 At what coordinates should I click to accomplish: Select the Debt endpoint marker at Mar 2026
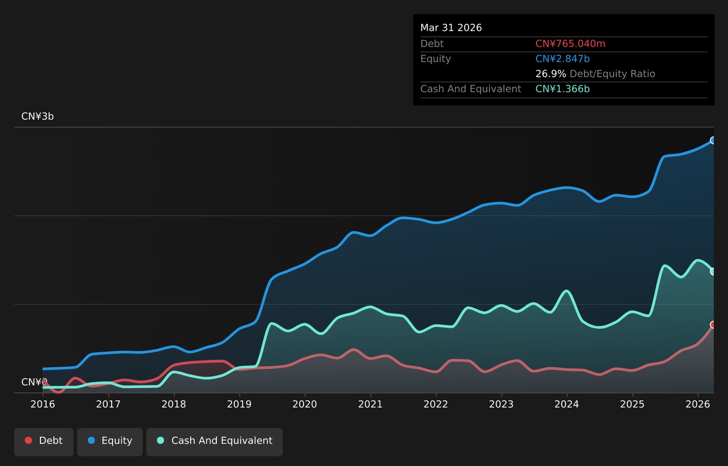(713, 325)
